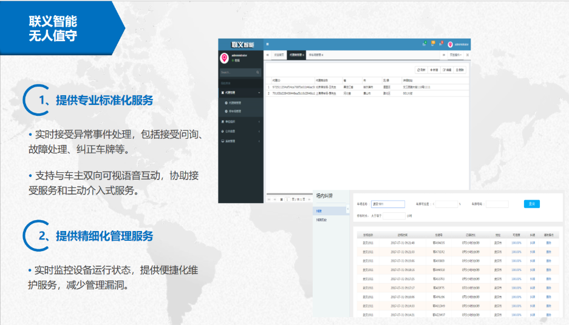Click the 车牌可信度 percentage input field
Image resolution: width=569 pixels, height=325 pixels.
[x=447, y=204]
